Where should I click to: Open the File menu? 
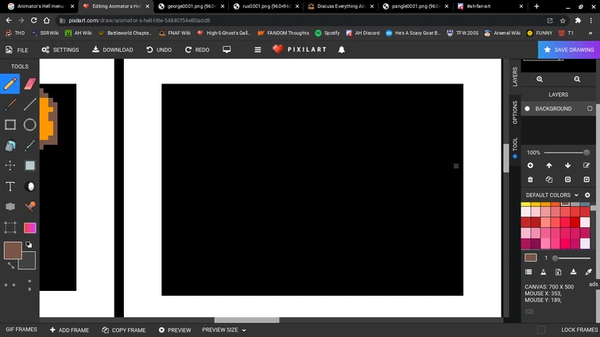click(17, 50)
